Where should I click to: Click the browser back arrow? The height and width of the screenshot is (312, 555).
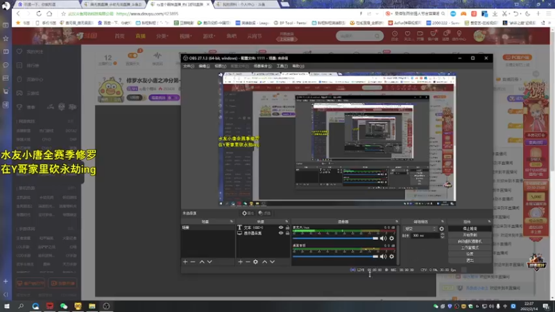coord(19,14)
